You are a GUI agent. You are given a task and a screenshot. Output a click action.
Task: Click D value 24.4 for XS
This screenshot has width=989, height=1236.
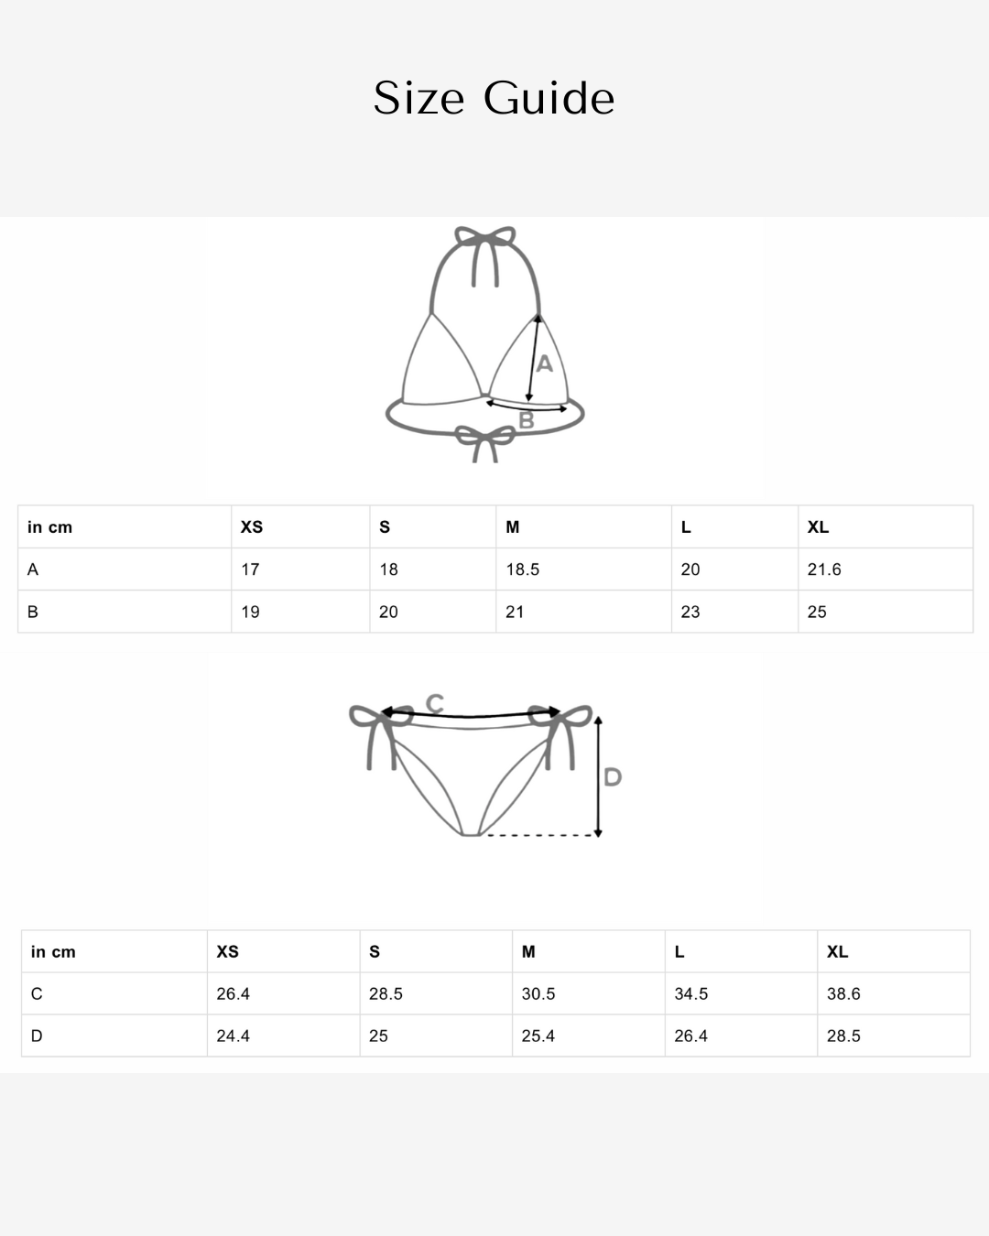tap(234, 1035)
